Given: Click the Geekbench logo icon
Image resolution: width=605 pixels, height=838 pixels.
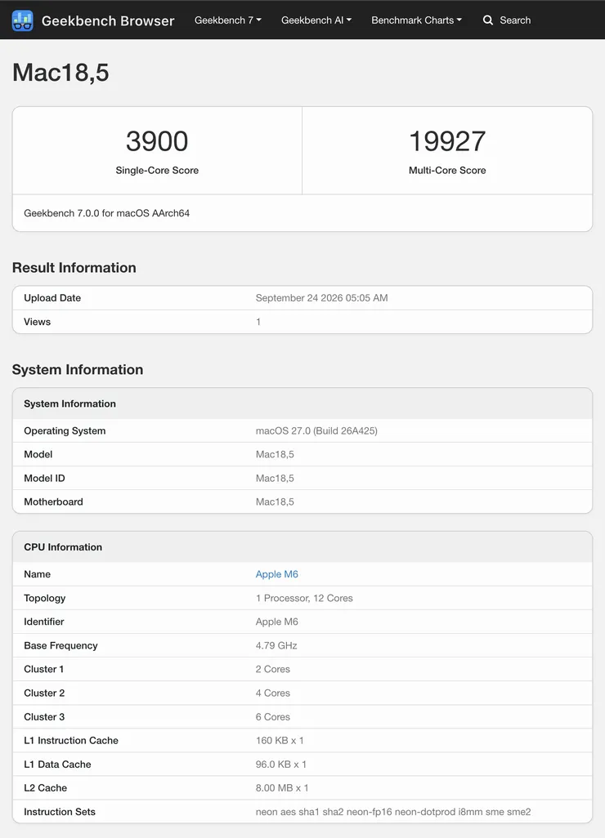Looking at the screenshot, I should click(x=22, y=20).
